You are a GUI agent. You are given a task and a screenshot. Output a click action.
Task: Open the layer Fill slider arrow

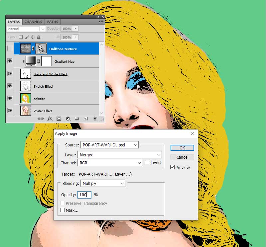[x=75, y=37]
